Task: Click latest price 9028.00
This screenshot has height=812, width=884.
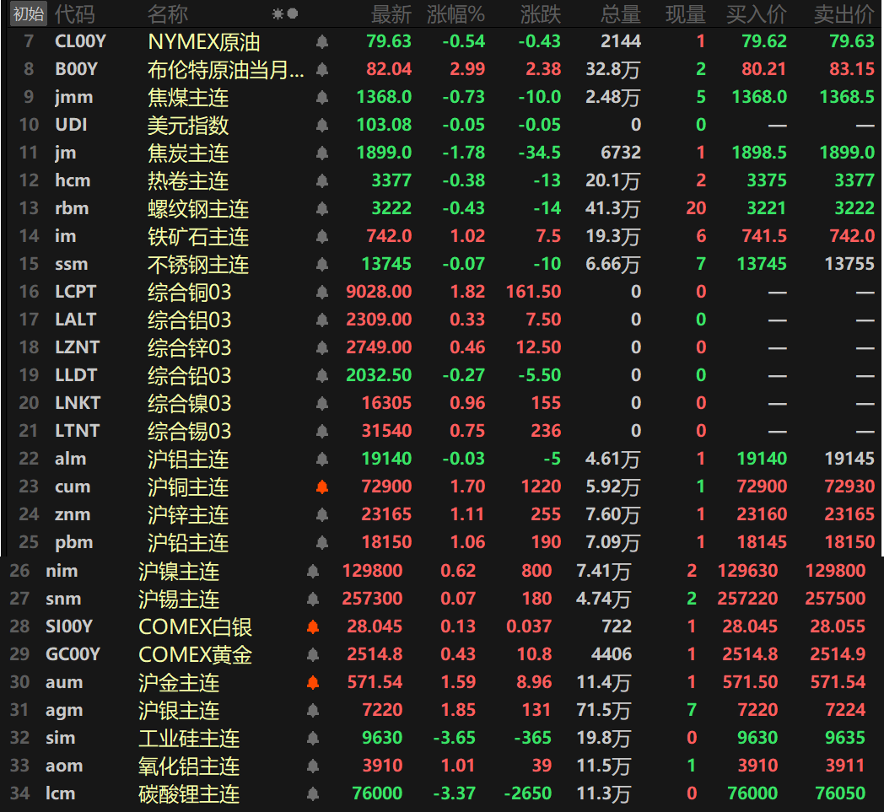Action: pyautogui.click(x=379, y=292)
